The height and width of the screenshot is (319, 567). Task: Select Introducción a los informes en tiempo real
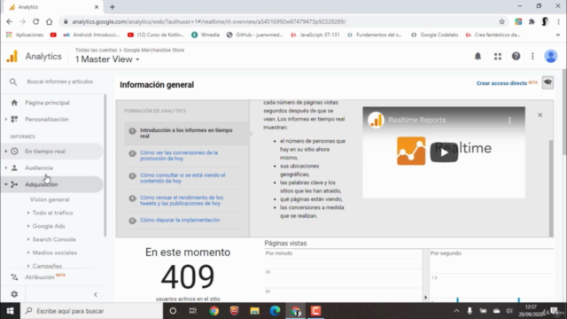click(x=186, y=133)
